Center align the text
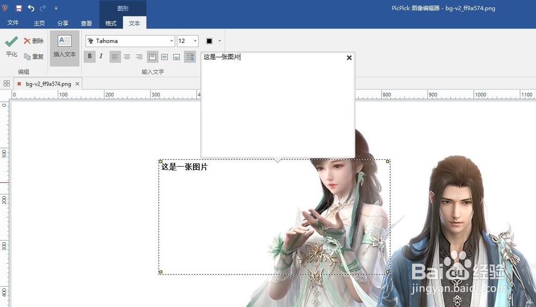The image size is (536, 307). click(x=127, y=57)
